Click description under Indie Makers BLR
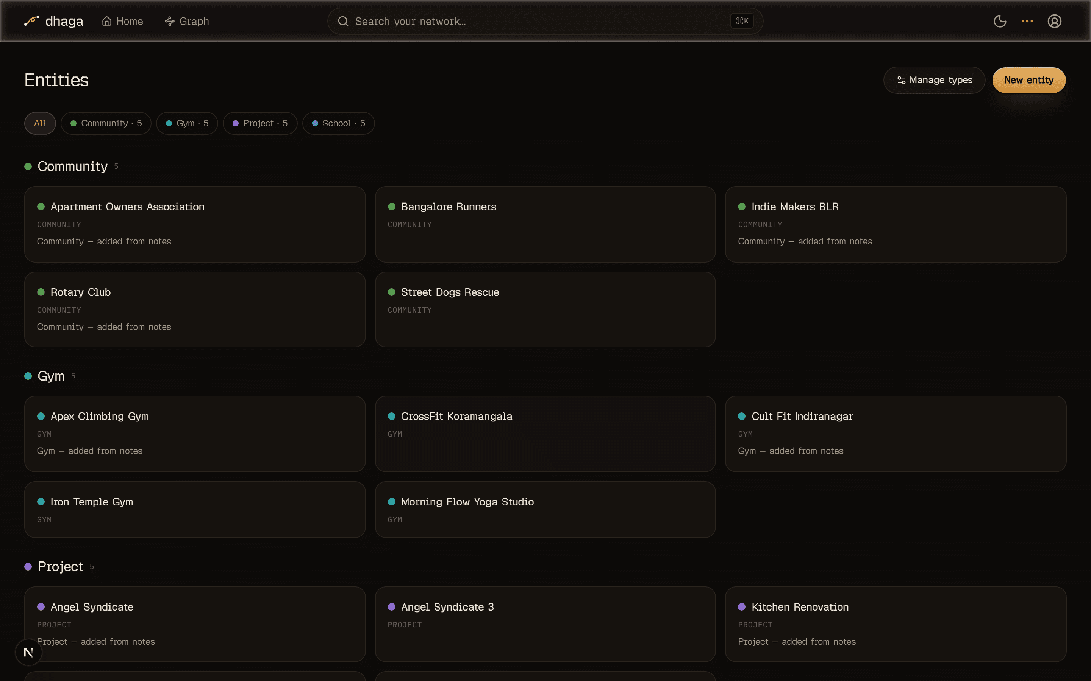 click(x=805, y=241)
